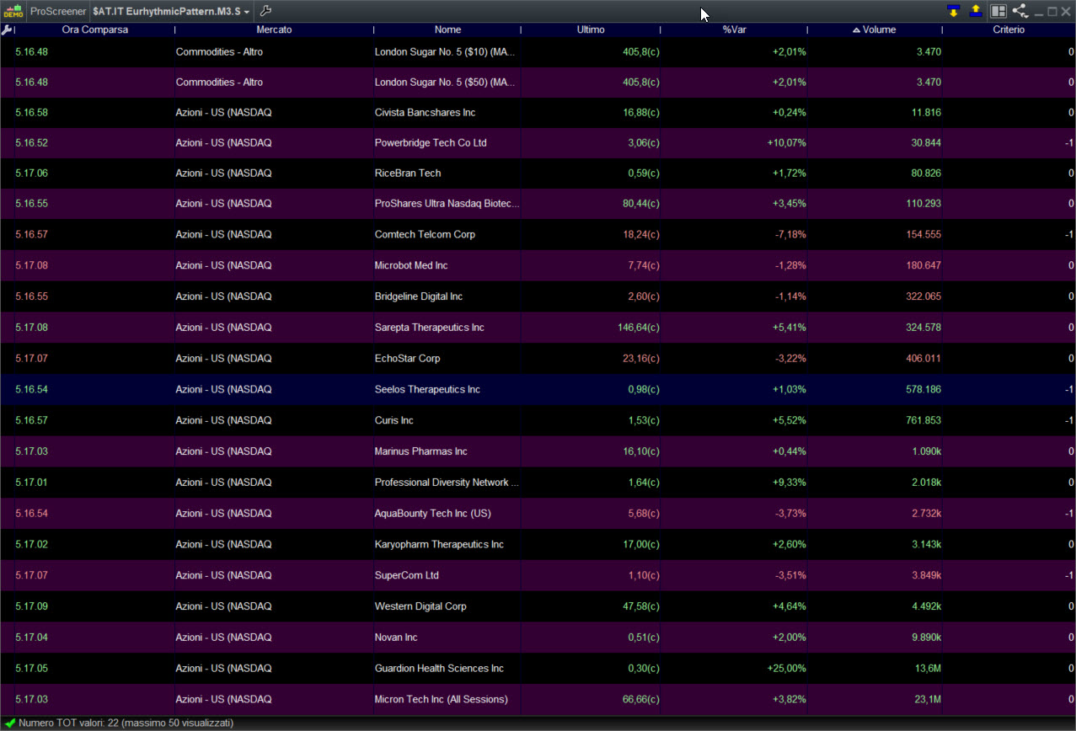The width and height of the screenshot is (1076, 731).
Task: Select the London Sugar No. 5 ($10) row
Action: 538,51
